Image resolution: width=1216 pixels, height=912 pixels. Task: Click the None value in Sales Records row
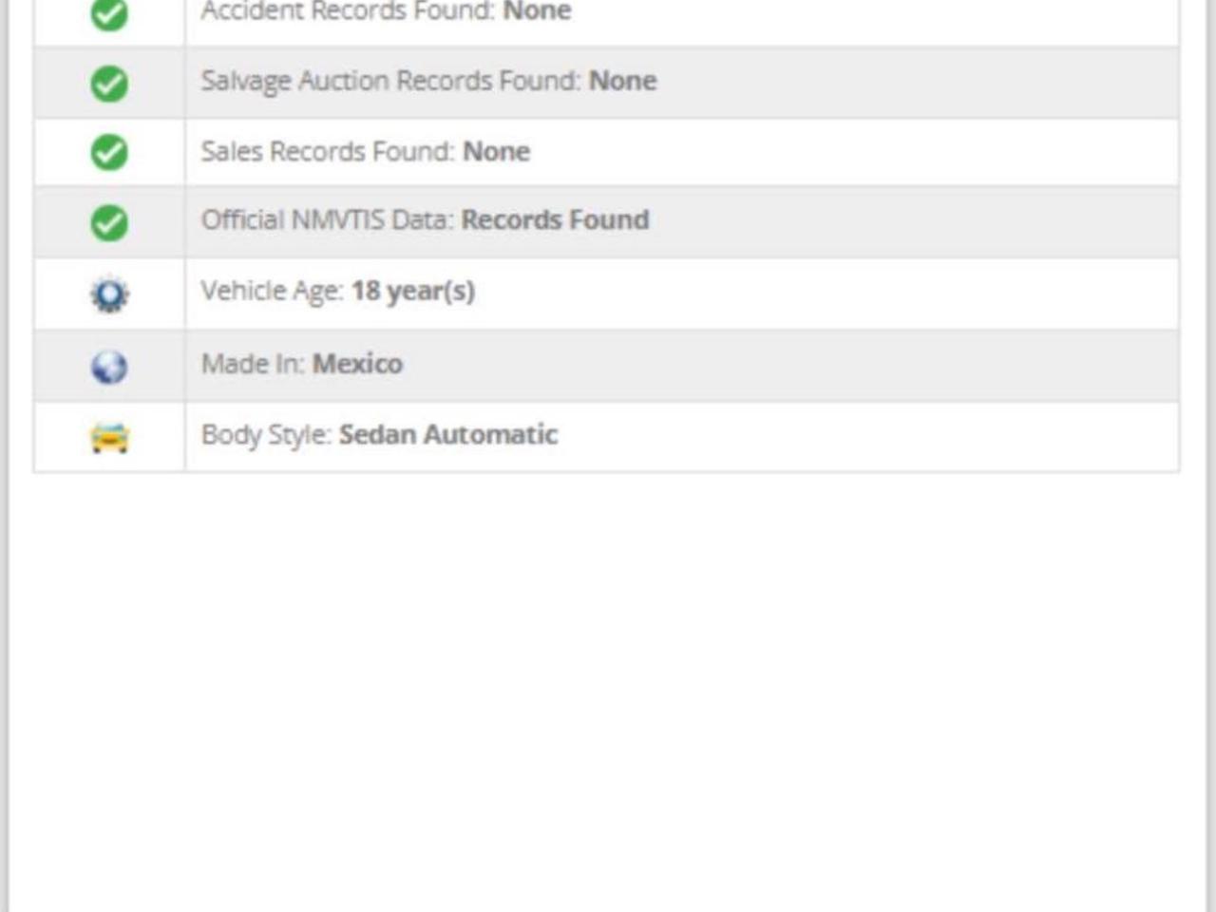[x=497, y=151]
